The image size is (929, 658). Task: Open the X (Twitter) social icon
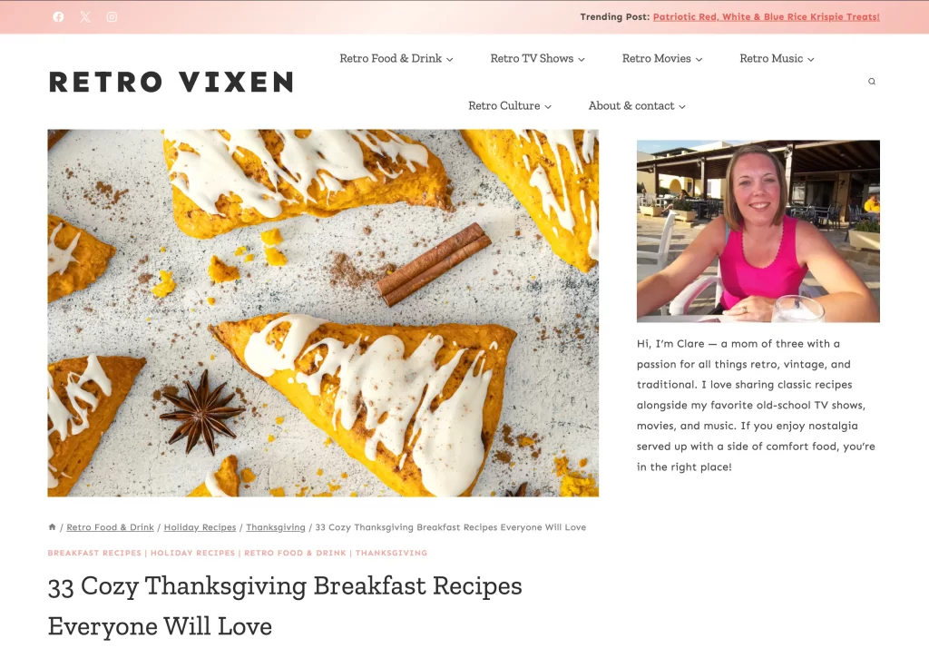click(85, 16)
